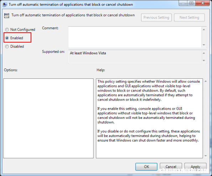212x176 pixels.
Task: Click Help pane scroll up arrow
Action: click(x=206, y=81)
